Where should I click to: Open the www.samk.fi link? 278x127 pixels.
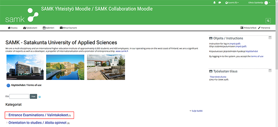122,51
